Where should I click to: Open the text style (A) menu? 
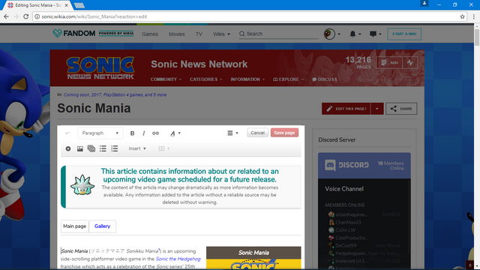click(175, 133)
